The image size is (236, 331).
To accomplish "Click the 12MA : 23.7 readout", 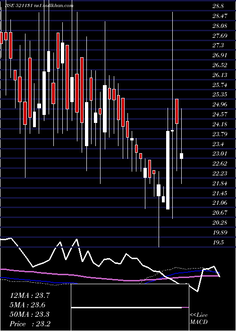I will point(30,296).
